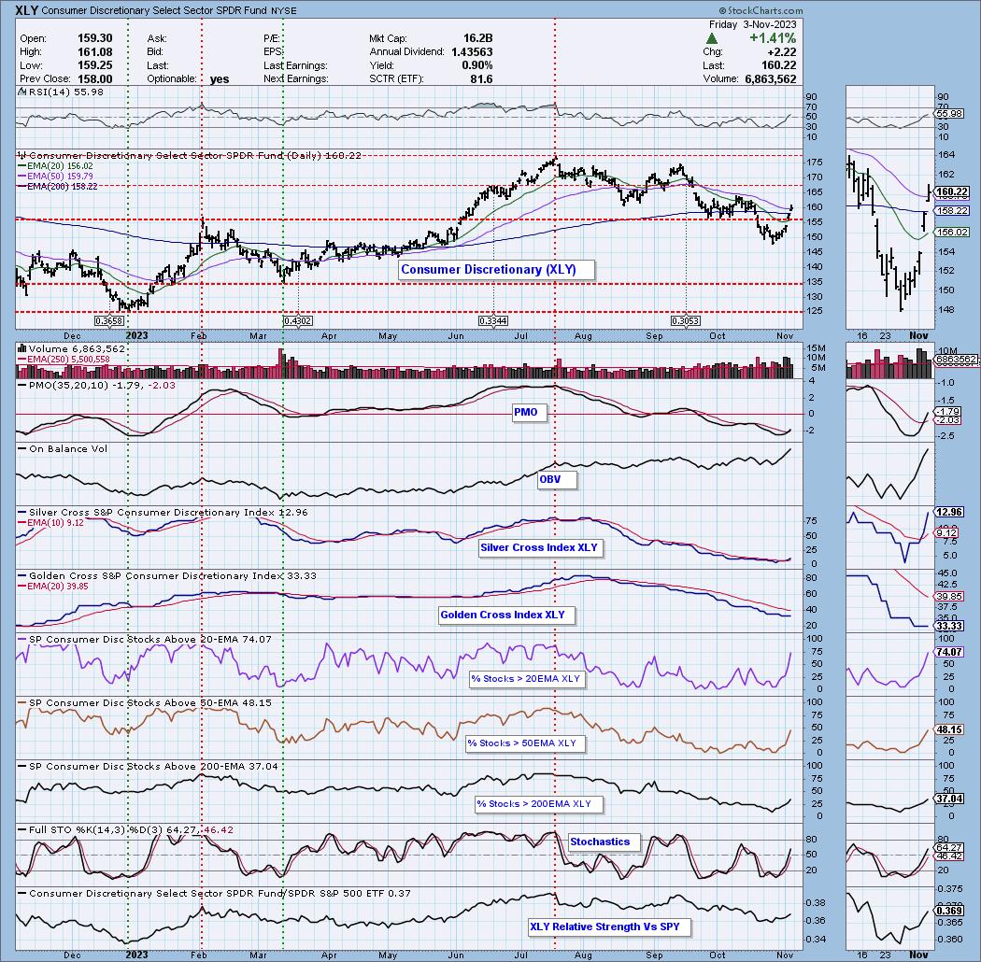Click the Open value 159.30
The height and width of the screenshot is (962, 981).
click(94, 38)
